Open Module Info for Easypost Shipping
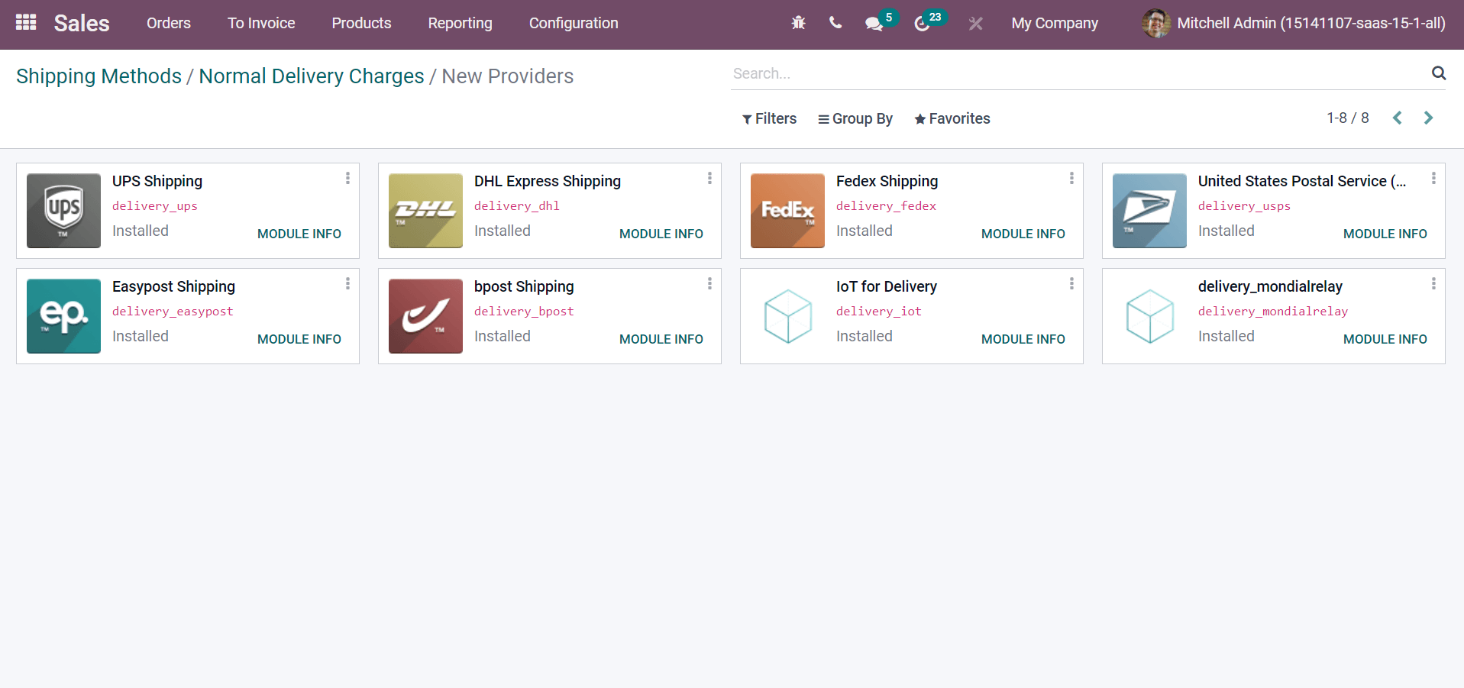 [299, 339]
